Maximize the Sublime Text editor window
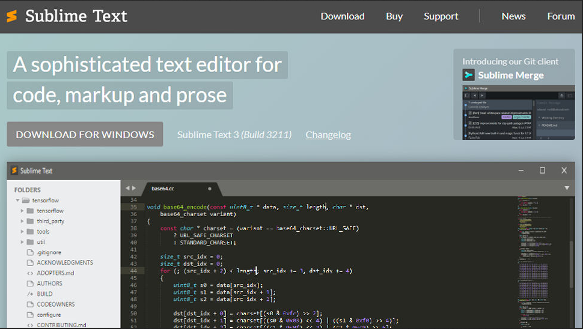This screenshot has width=583, height=329. point(542,171)
